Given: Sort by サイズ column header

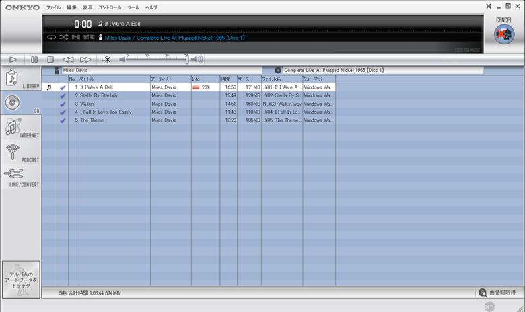Looking at the screenshot, I should (249, 79).
